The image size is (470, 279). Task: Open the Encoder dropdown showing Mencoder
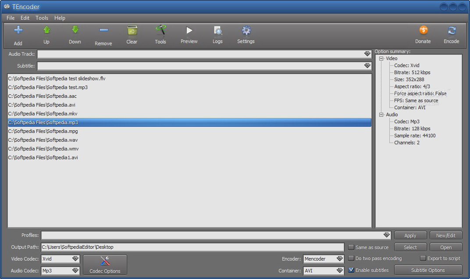[x=340, y=258]
